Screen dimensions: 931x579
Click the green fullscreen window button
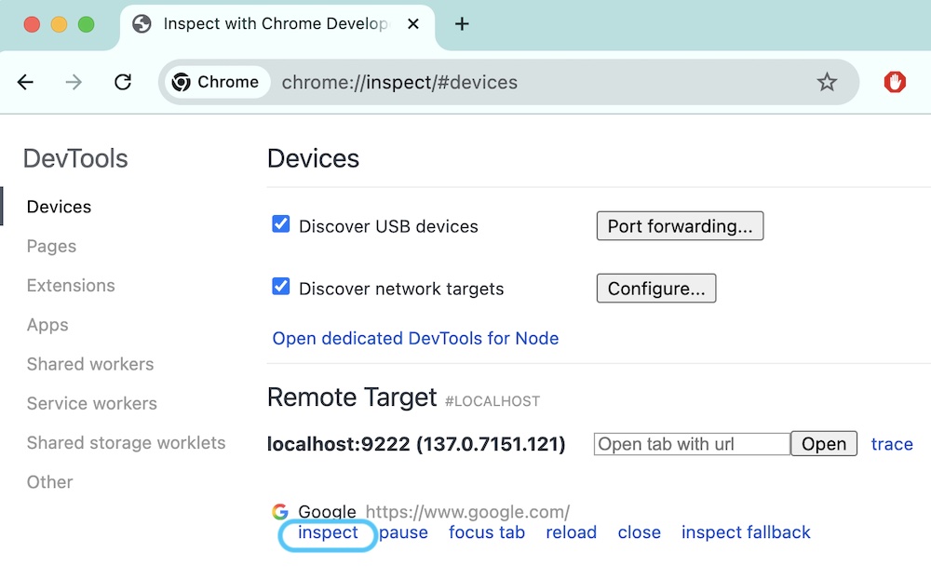pyautogui.click(x=86, y=24)
